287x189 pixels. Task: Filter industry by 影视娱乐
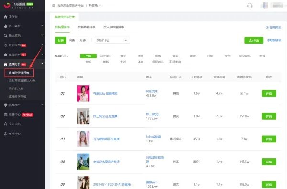point(245,56)
